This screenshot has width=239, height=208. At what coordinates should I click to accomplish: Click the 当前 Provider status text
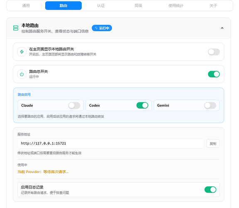[x=43, y=172]
